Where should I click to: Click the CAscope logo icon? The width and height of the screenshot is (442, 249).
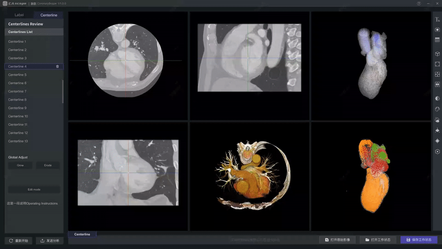point(5,3)
